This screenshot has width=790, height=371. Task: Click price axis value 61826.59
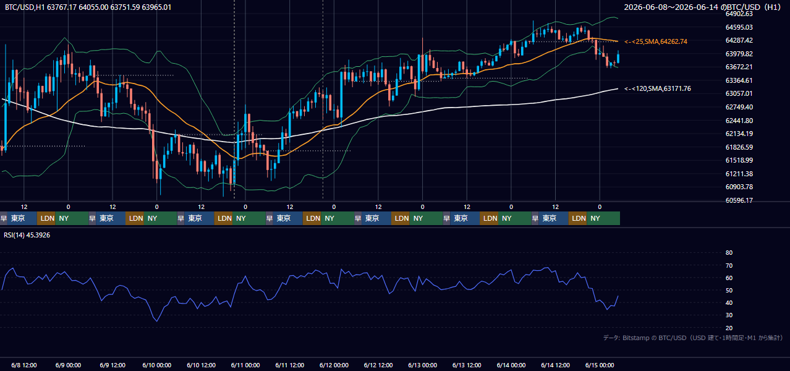click(739, 147)
